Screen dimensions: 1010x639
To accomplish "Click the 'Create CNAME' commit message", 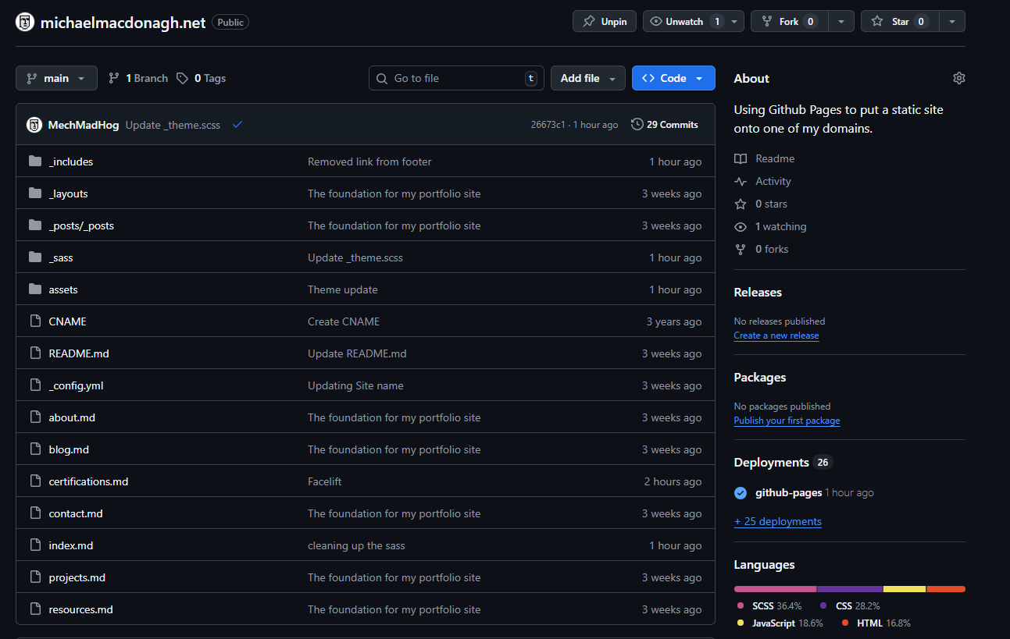I will point(344,321).
